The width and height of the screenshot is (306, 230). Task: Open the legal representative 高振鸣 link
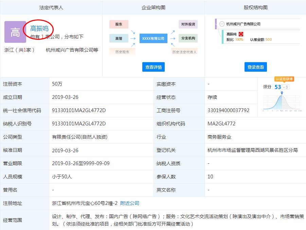[39, 29]
